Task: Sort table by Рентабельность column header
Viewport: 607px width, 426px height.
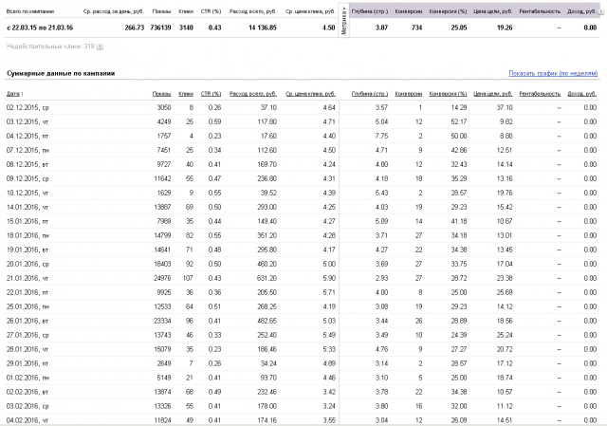Action: (x=540, y=94)
